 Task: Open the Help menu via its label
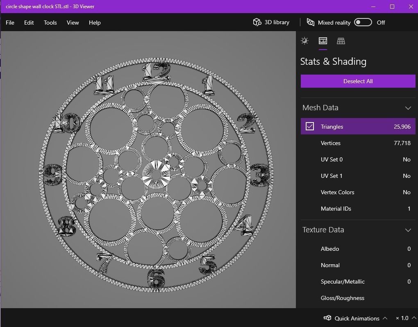[x=95, y=23]
